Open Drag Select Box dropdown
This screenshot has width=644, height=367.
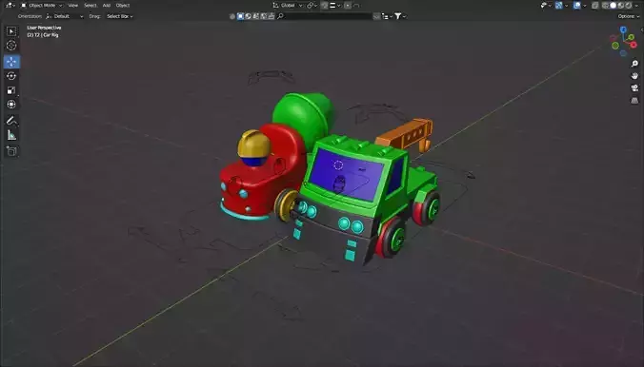[119, 16]
